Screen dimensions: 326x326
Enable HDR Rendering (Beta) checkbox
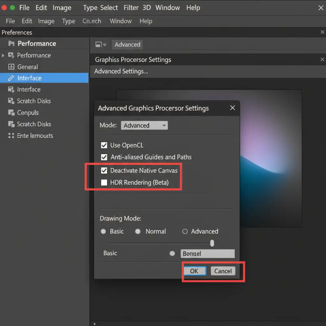tap(104, 182)
